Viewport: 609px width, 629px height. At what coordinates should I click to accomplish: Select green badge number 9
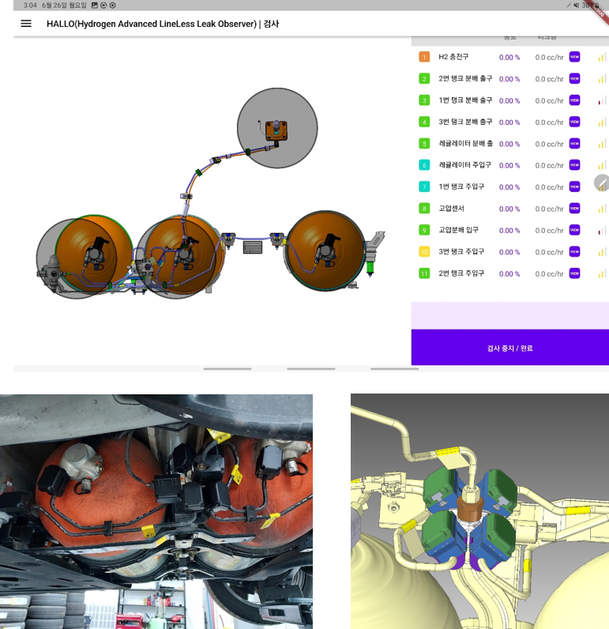[x=424, y=230]
